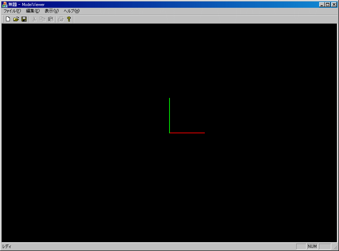
Task: Click the window resize grip corner
Action: [335, 247]
